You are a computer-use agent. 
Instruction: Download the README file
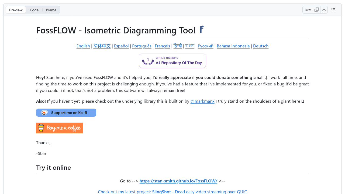pos(324,9)
